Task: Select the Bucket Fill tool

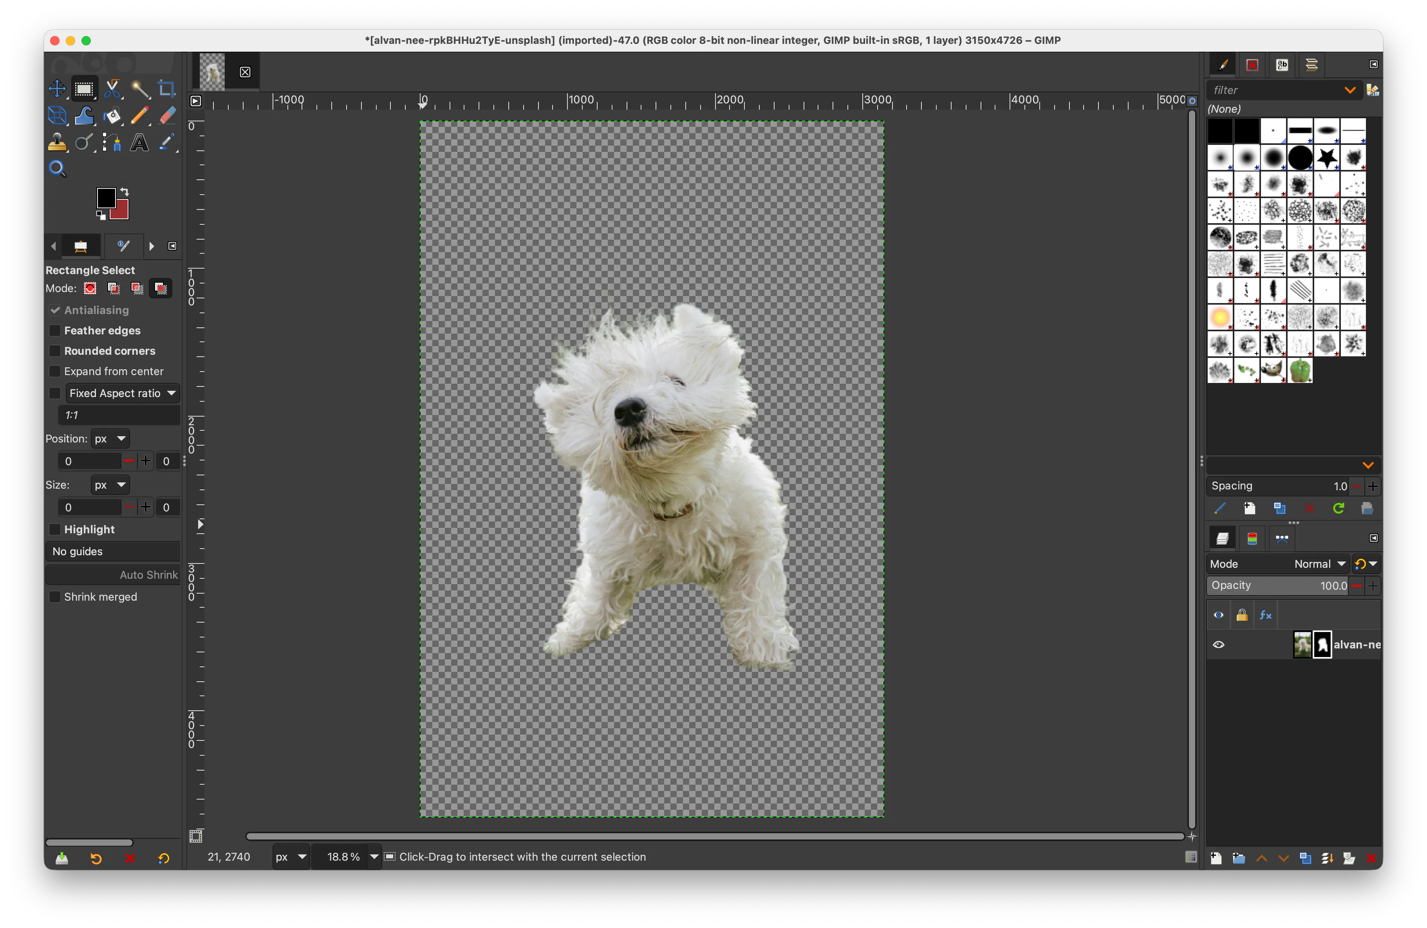Action: click(112, 116)
